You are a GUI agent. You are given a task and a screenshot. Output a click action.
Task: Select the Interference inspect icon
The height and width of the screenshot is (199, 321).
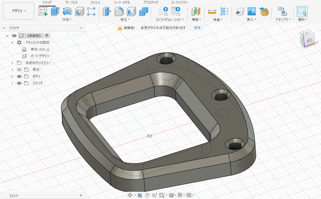(x=224, y=11)
